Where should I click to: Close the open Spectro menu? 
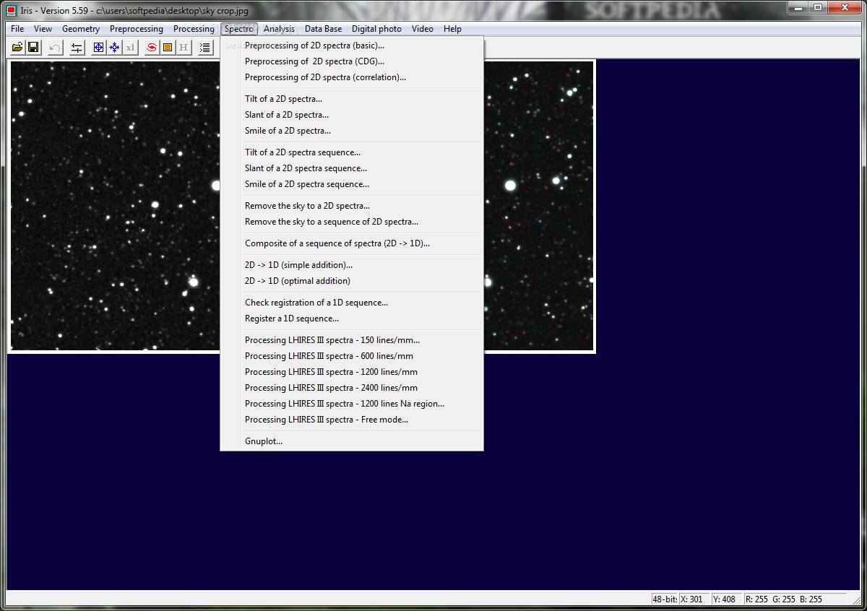pyautogui.click(x=239, y=29)
